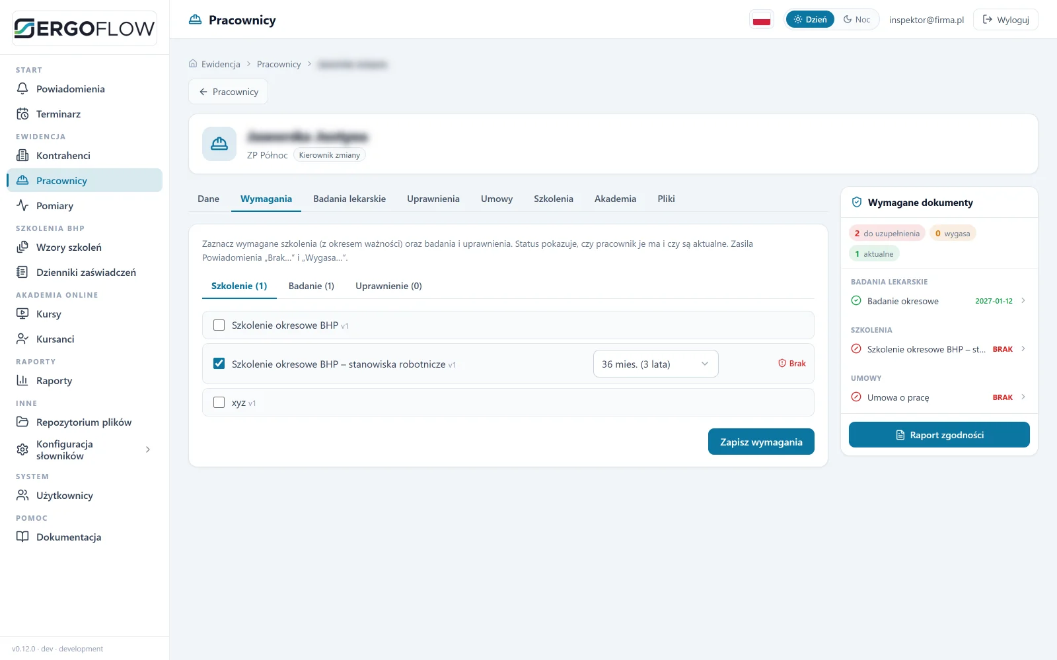Open Pomiary activity icon in sidebar
1057x660 pixels.
22,205
